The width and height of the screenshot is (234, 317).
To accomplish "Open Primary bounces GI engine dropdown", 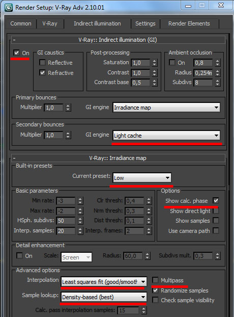I will pyautogui.click(x=166, y=108).
